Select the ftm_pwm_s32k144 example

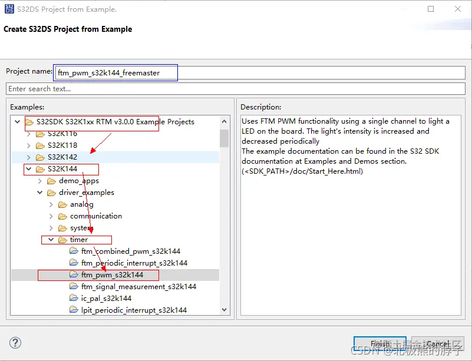pyautogui.click(x=112, y=275)
